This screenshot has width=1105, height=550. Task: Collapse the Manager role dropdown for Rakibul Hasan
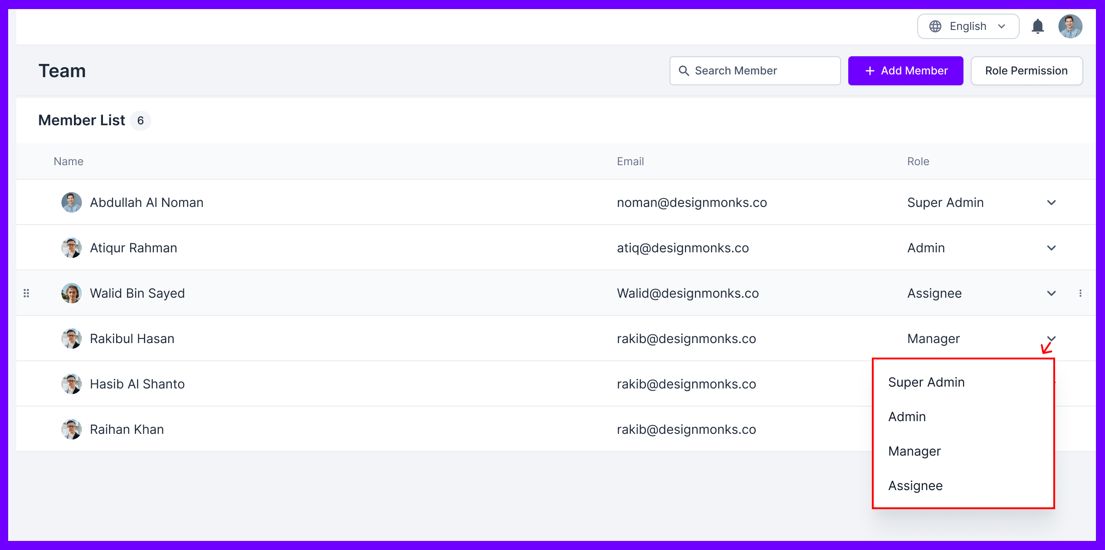[1051, 339]
